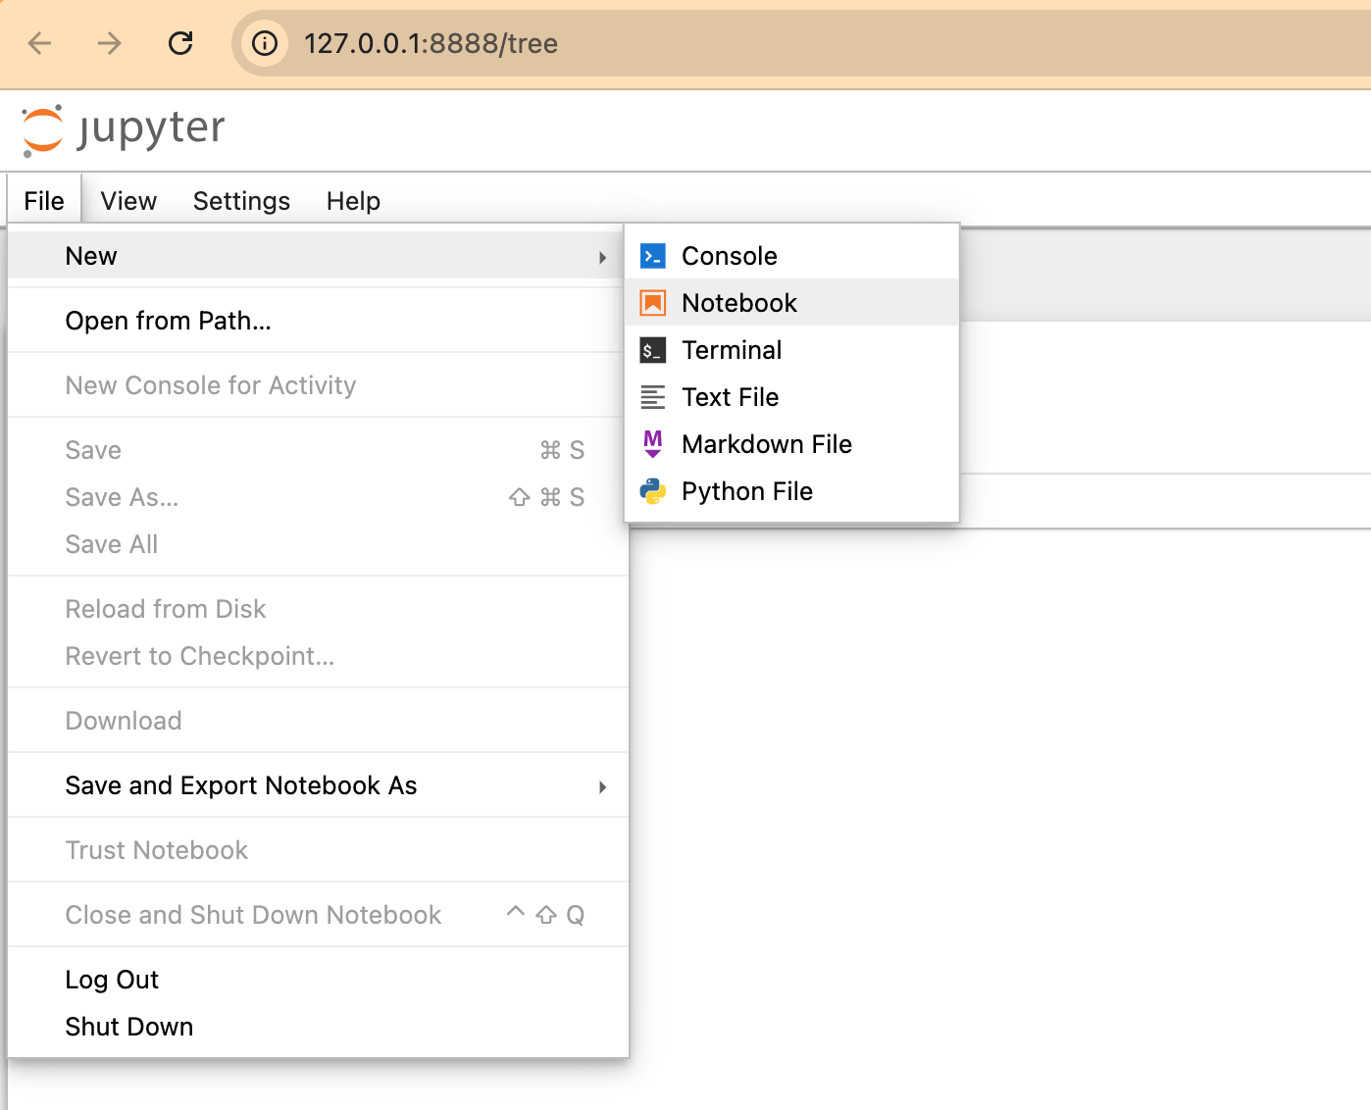This screenshot has height=1110, width=1371.
Task: Click the browser forward arrow
Action: coord(110,43)
